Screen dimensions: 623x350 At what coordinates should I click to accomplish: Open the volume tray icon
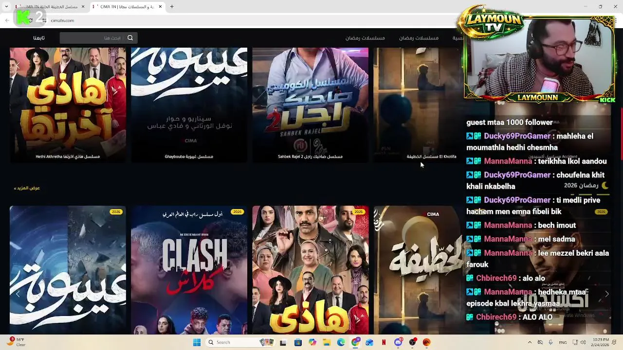tap(583, 342)
